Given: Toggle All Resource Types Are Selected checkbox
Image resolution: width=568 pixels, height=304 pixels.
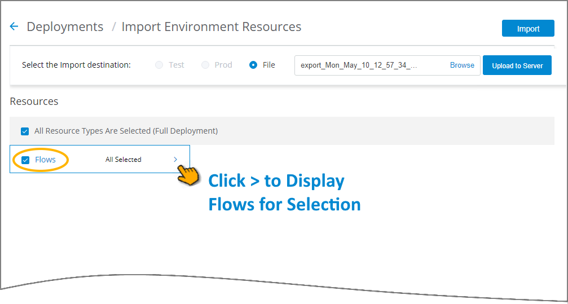Looking at the screenshot, I should (x=25, y=131).
